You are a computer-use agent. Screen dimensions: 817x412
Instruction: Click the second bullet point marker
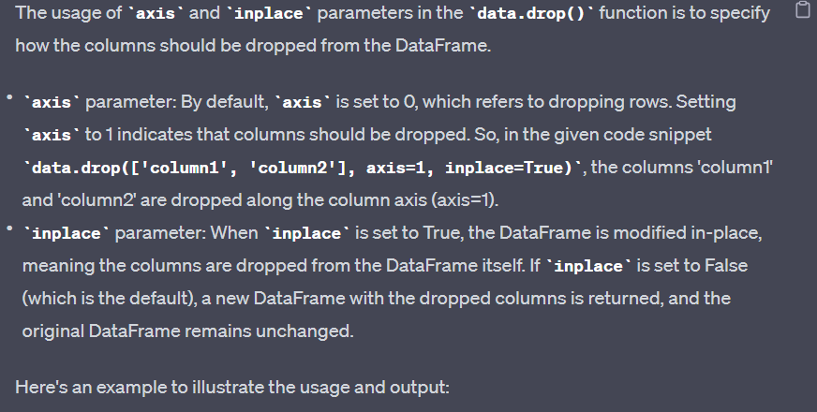click(9, 229)
